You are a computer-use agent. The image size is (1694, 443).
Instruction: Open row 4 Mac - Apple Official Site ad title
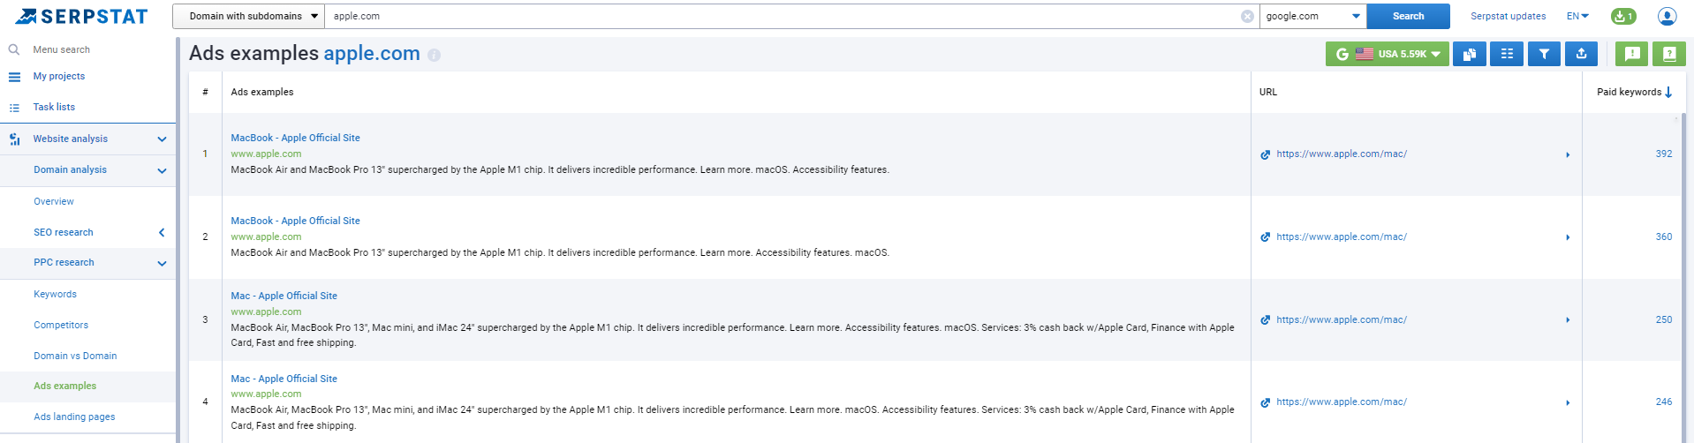point(284,379)
